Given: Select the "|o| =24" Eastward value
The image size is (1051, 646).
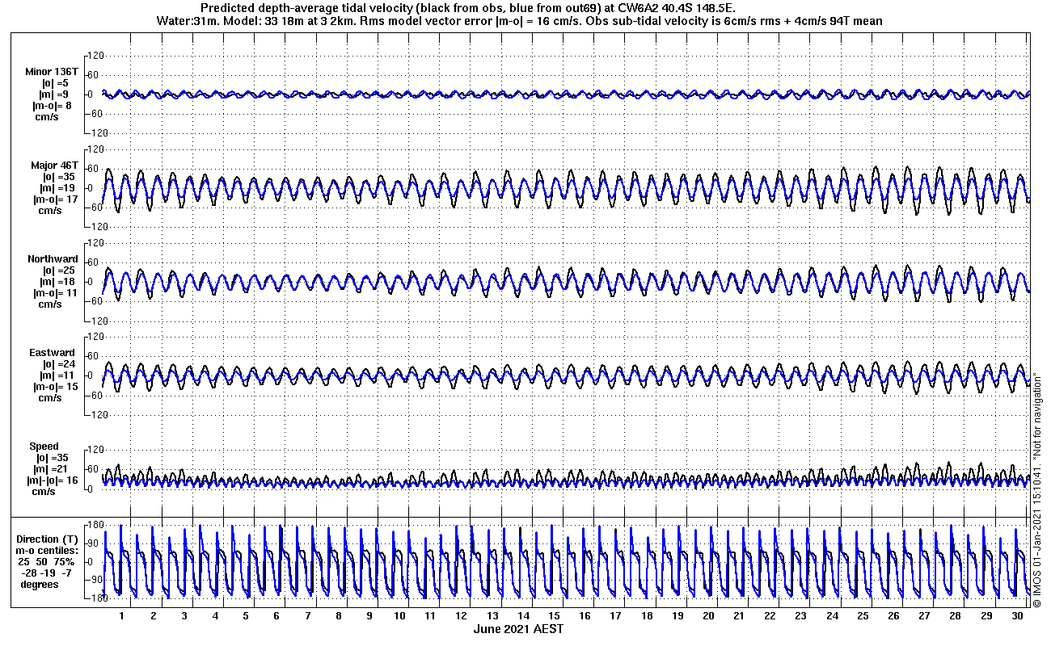Looking at the screenshot, I should (59, 363).
